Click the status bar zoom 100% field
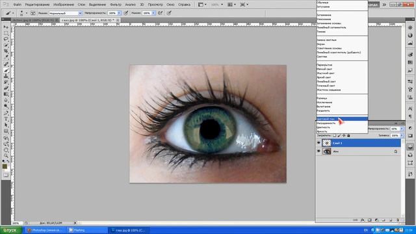This screenshot has width=416, height=234. tap(18, 223)
